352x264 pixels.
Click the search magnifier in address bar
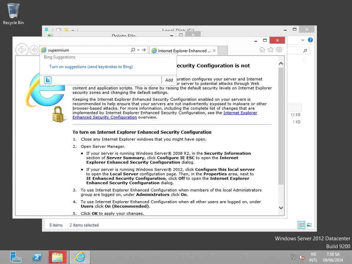click(133, 50)
